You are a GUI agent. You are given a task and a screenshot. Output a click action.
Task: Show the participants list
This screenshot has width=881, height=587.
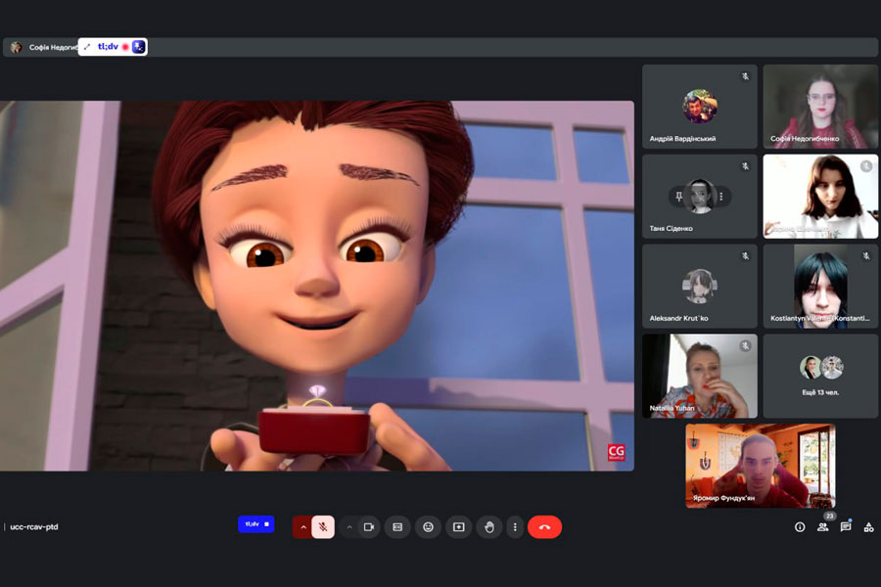pyautogui.click(x=822, y=527)
